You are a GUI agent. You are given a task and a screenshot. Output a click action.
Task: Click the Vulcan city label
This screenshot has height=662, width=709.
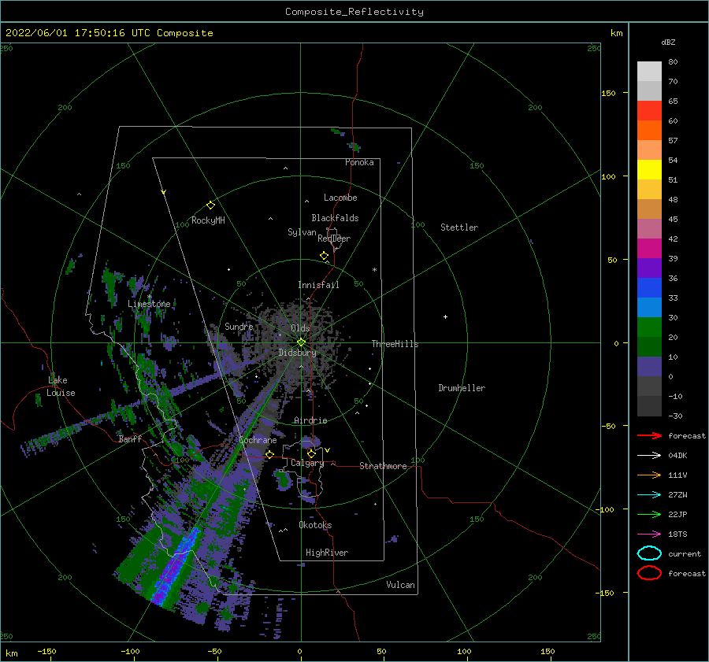(x=401, y=585)
